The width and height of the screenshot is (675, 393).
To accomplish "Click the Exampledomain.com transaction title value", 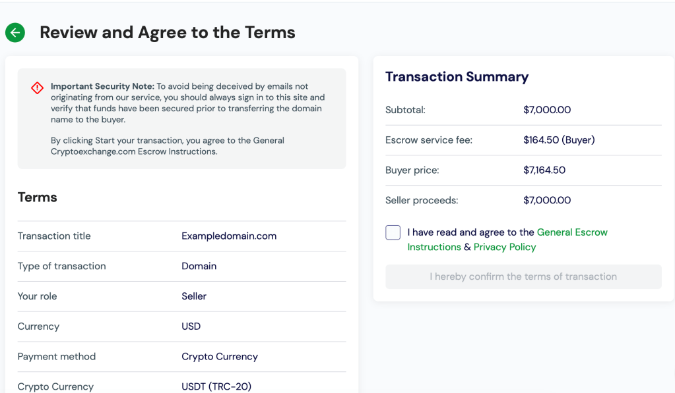I will point(229,236).
